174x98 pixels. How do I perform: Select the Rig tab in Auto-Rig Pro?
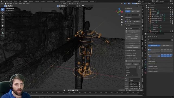click(128, 11)
